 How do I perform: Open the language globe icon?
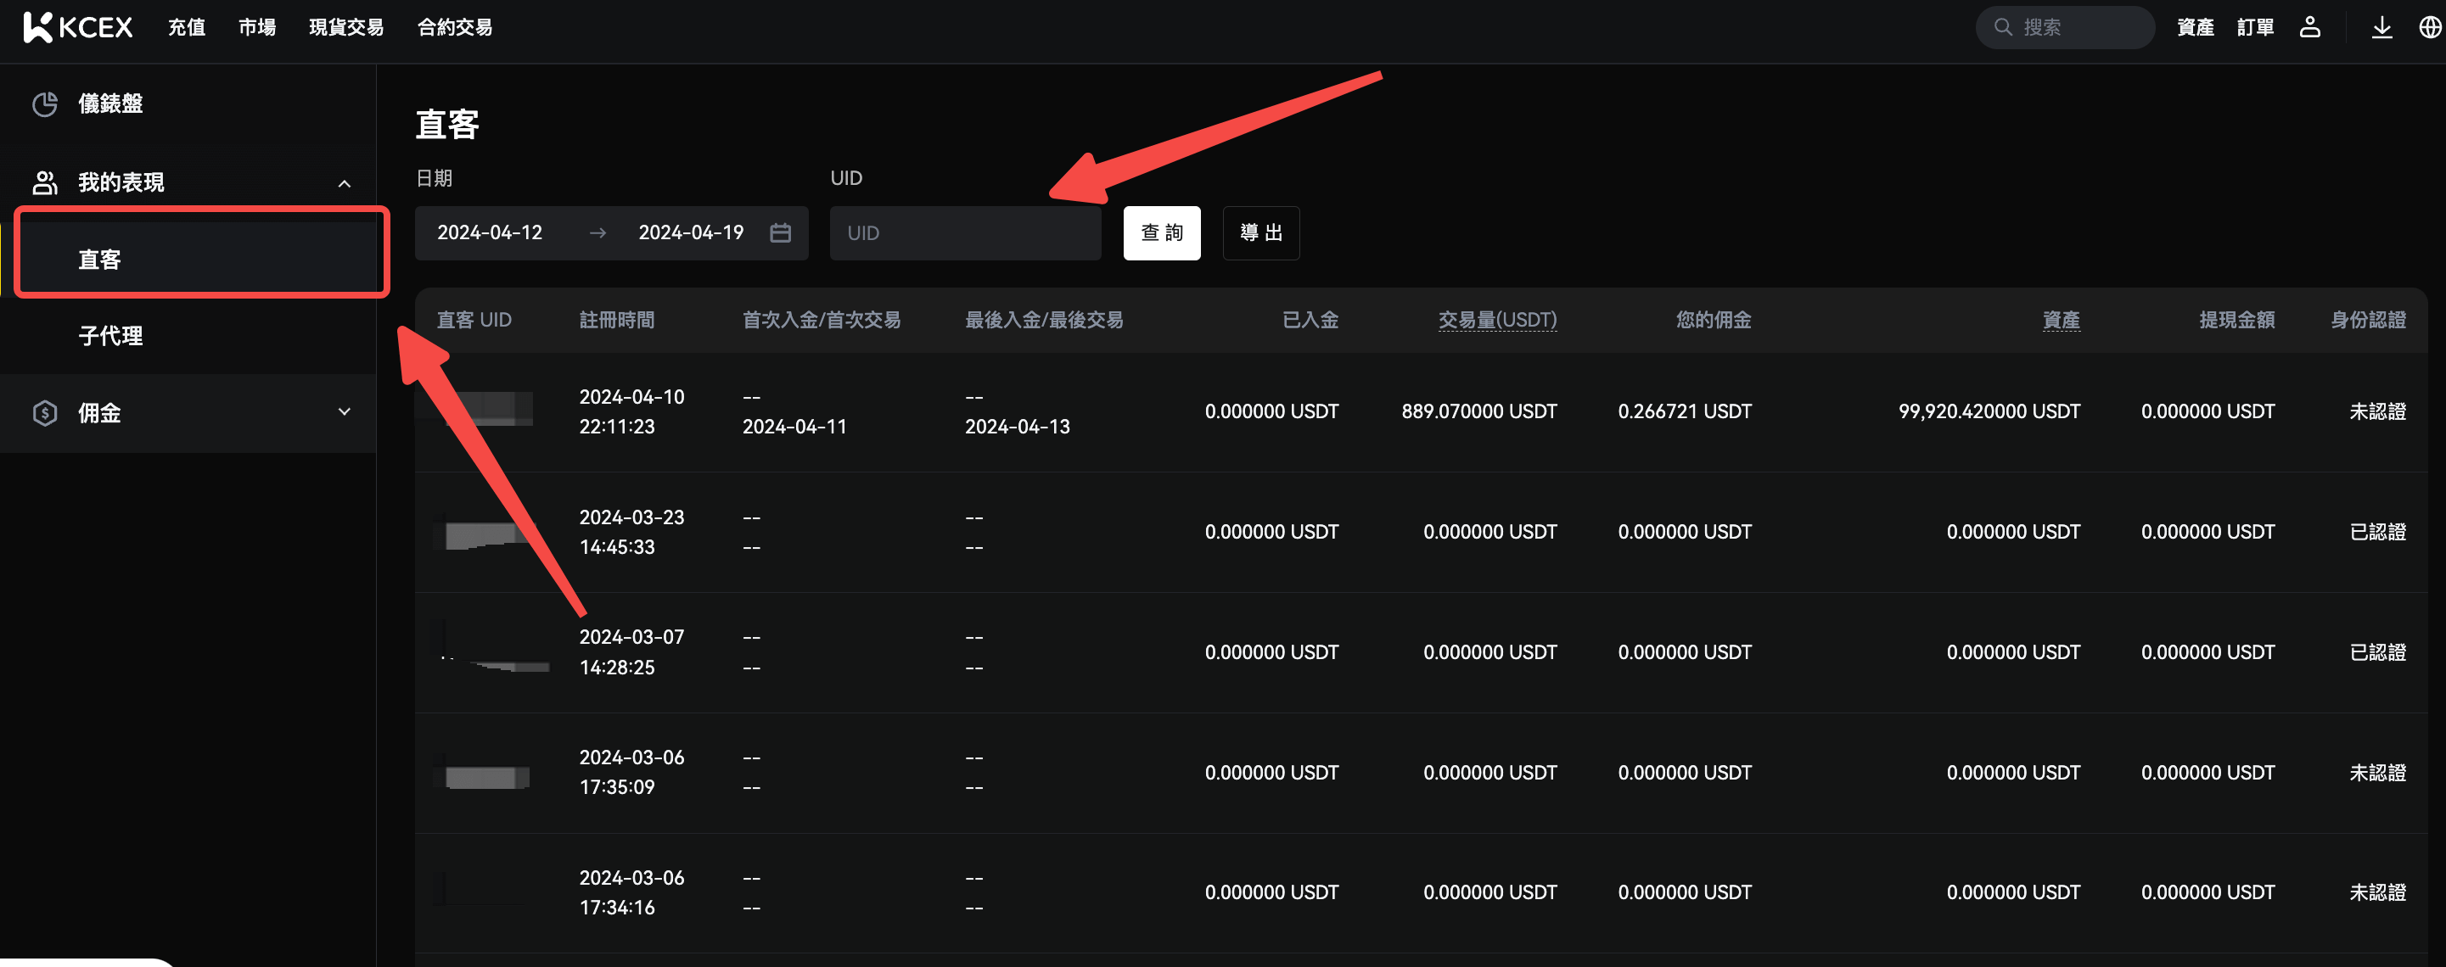(x=2429, y=27)
